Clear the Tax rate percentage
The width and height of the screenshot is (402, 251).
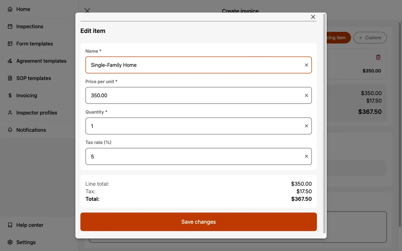click(x=306, y=156)
